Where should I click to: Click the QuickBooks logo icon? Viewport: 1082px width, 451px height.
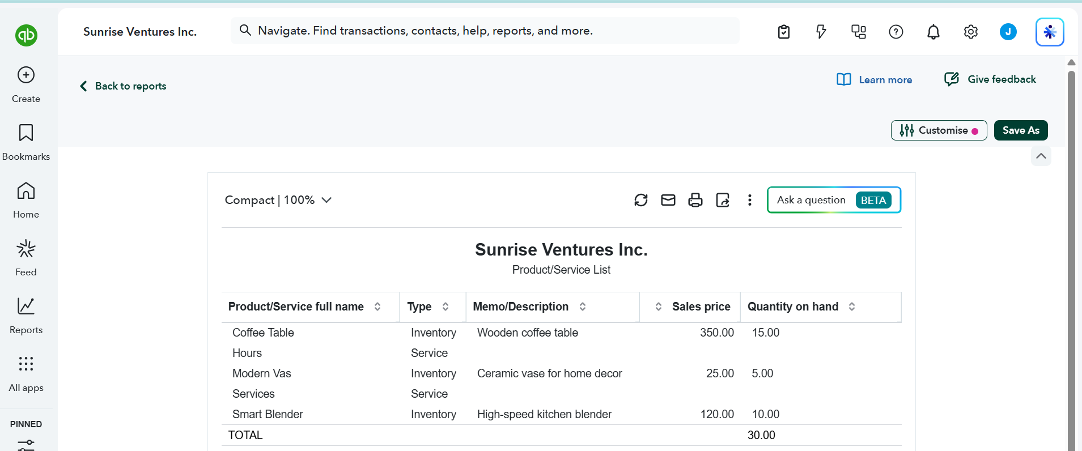click(26, 35)
